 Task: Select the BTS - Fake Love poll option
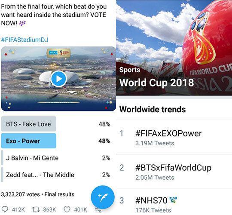55,124
